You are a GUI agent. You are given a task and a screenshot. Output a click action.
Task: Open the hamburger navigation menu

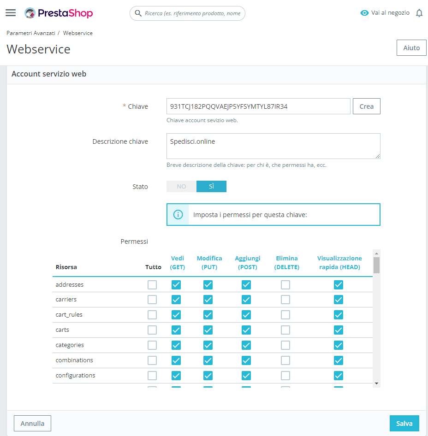(11, 12)
